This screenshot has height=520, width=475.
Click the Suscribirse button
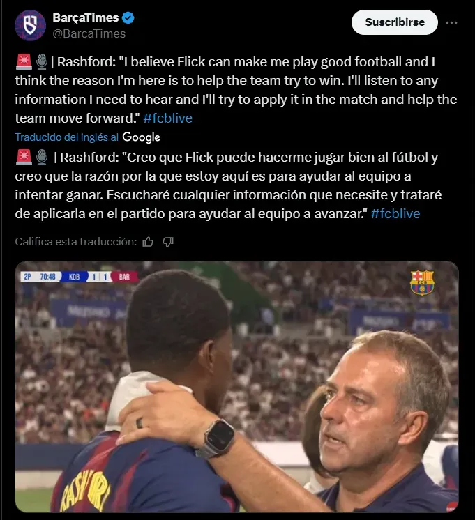395,22
